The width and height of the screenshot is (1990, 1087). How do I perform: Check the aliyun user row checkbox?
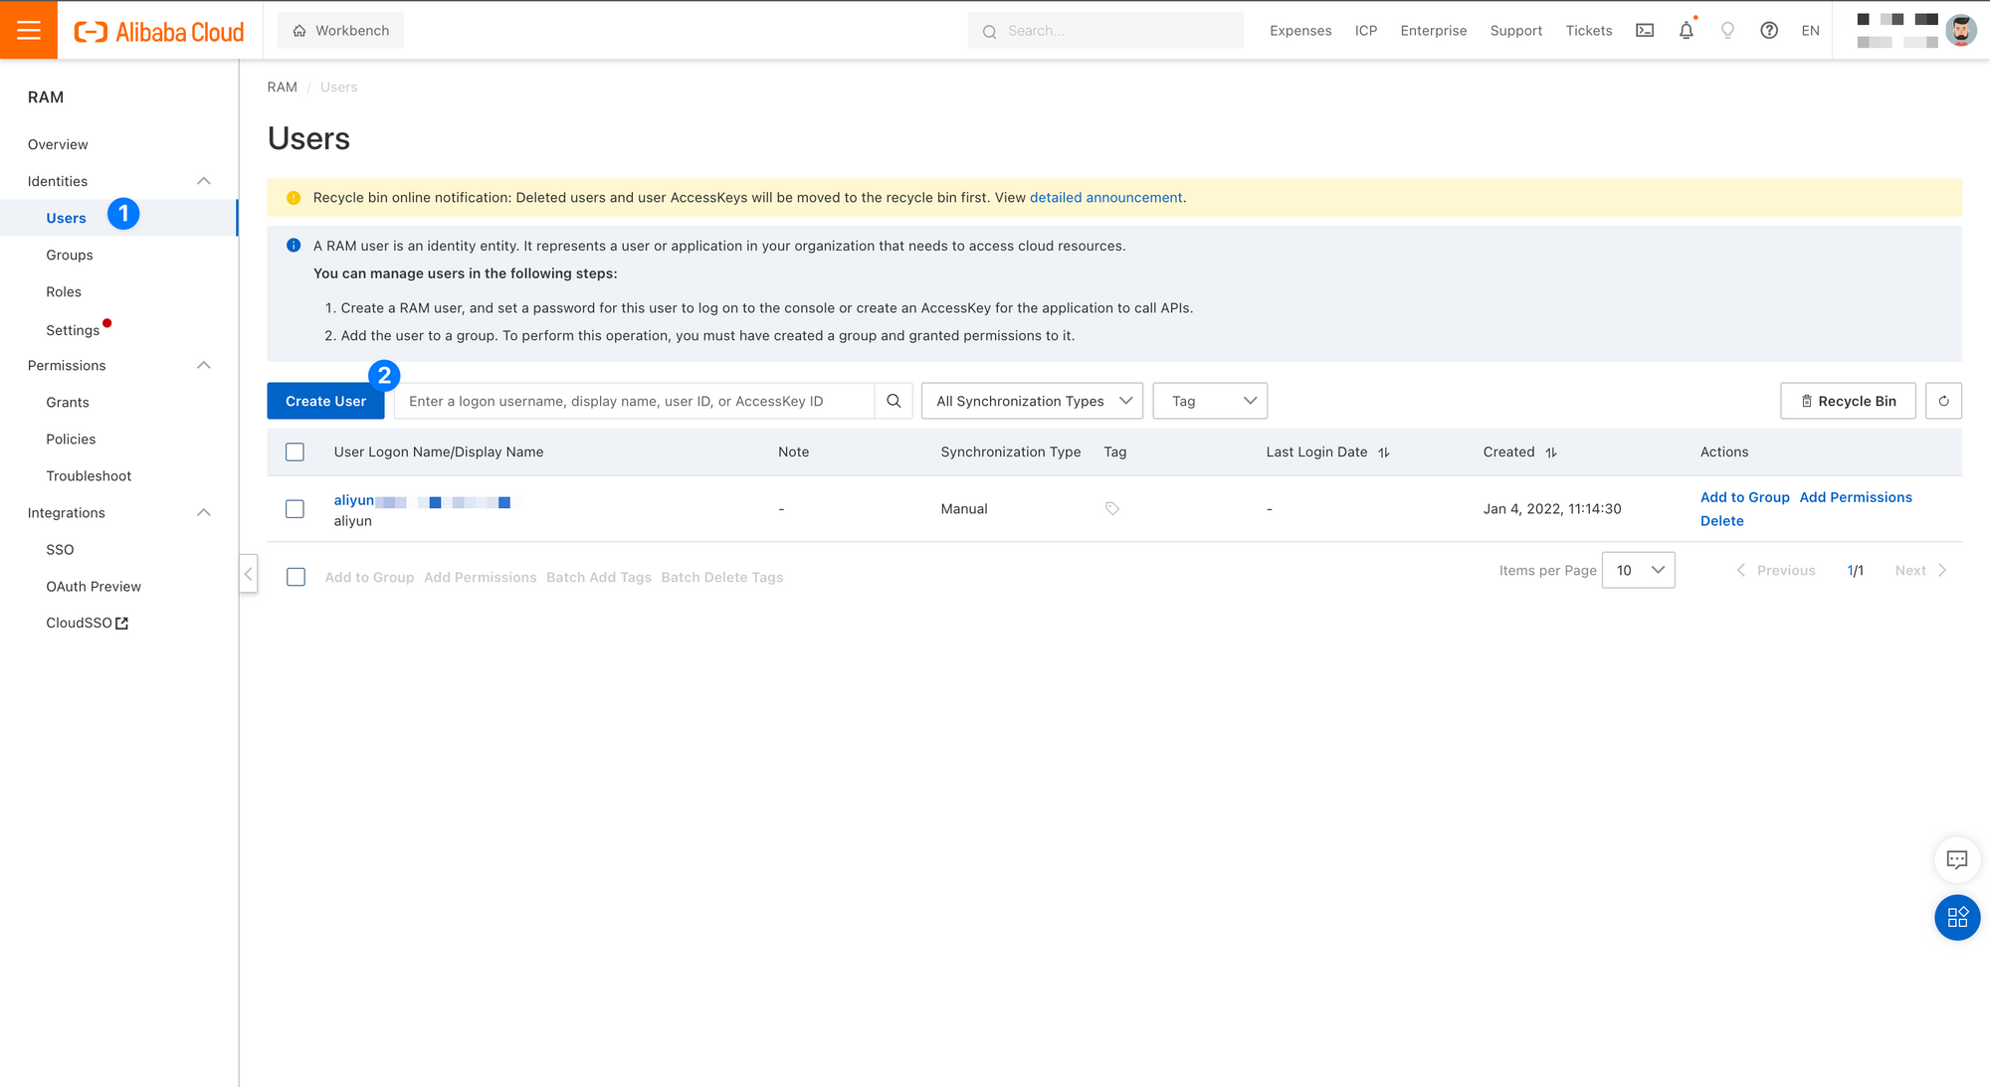[x=295, y=508]
